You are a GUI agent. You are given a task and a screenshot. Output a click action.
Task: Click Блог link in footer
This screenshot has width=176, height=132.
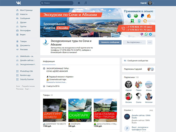pyautogui.click(x=18, y=86)
